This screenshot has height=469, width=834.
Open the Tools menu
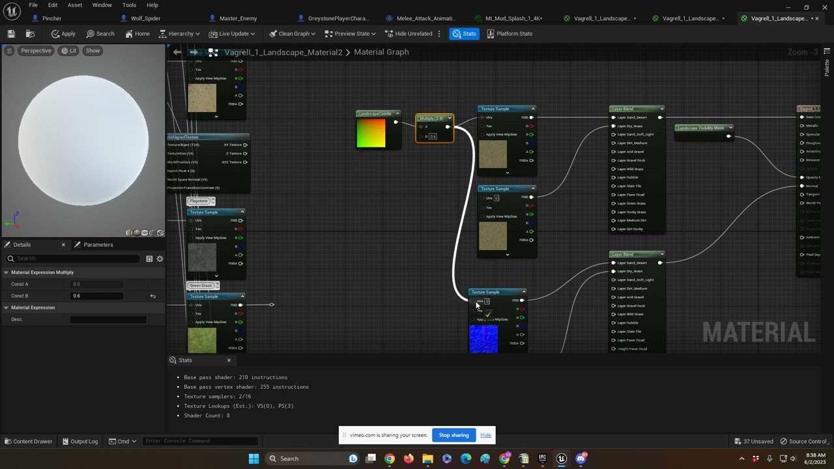(129, 5)
